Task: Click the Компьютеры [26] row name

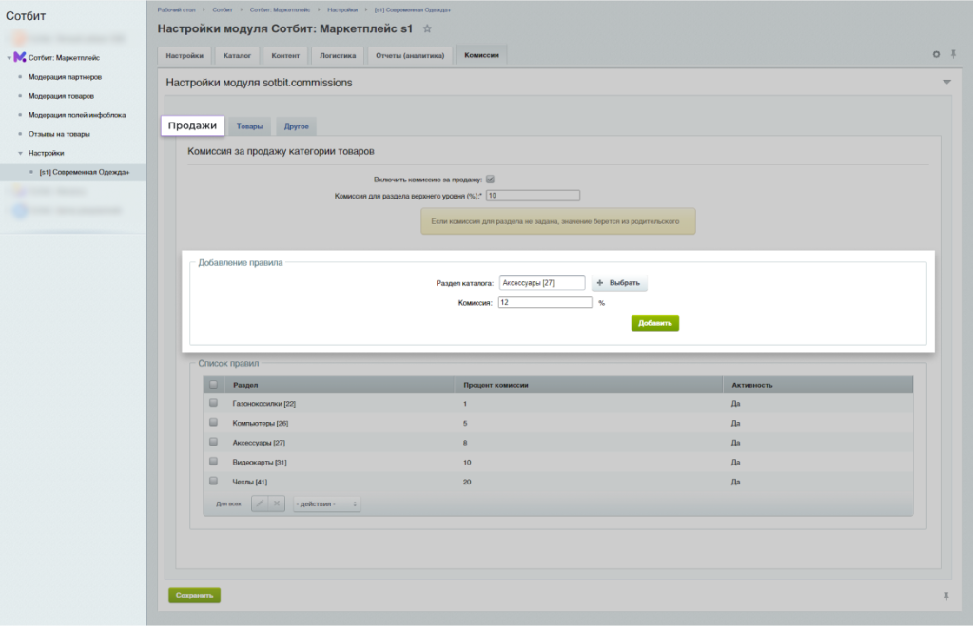Action: (x=260, y=424)
